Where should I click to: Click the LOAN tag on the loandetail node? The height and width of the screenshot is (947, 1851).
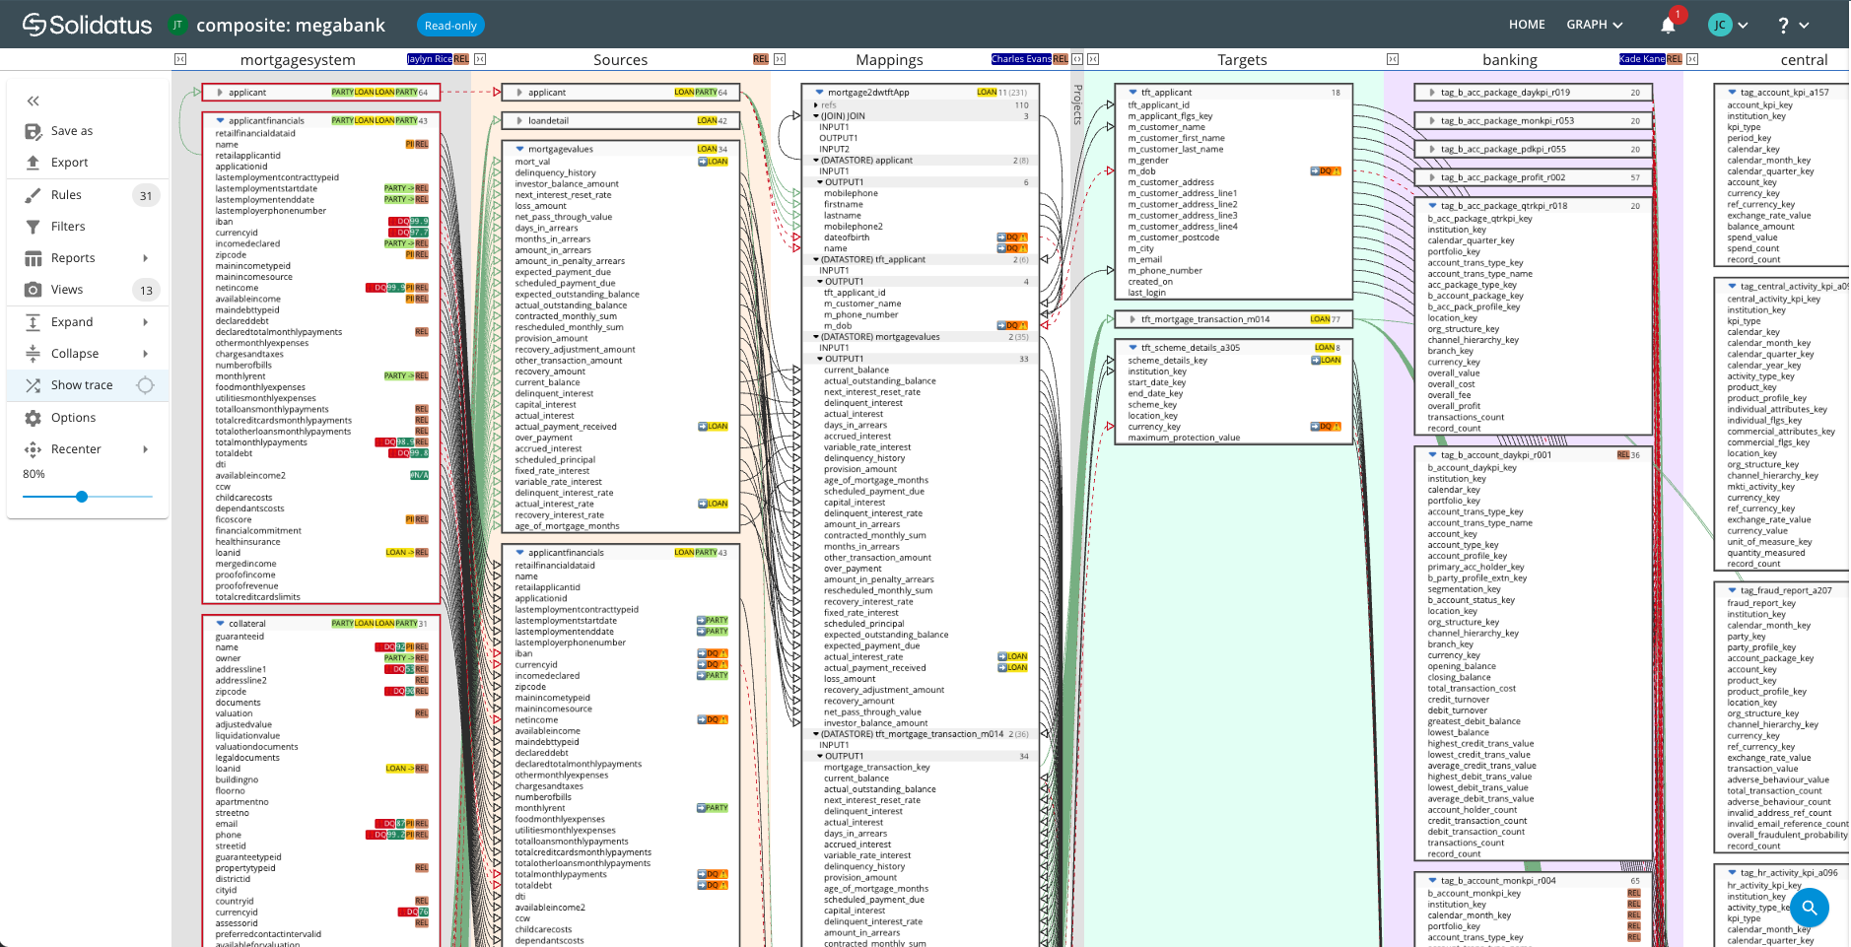[x=707, y=121]
